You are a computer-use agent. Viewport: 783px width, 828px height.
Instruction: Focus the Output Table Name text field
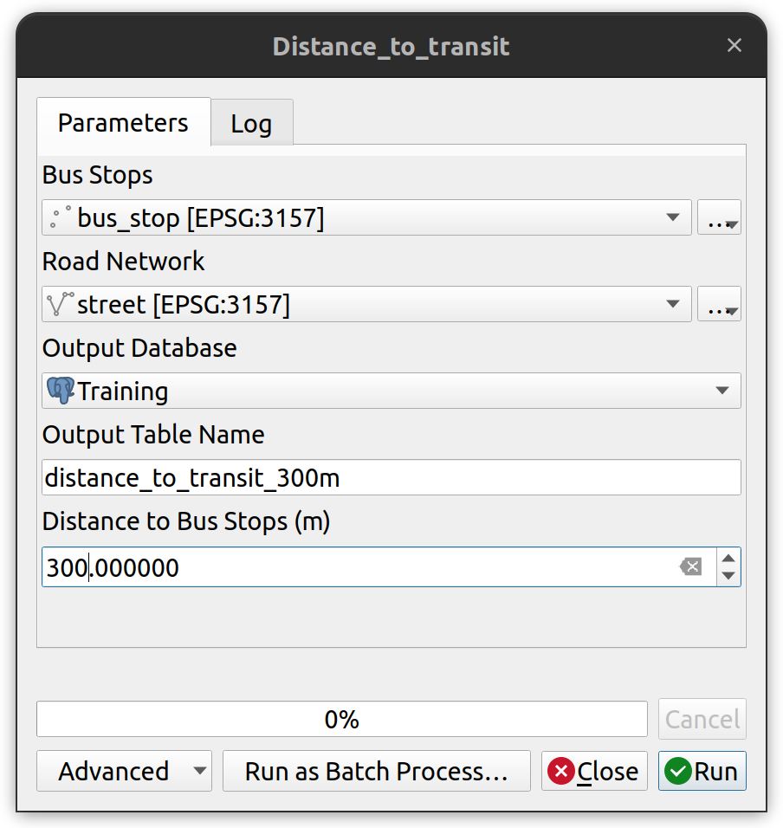coord(391,477)
